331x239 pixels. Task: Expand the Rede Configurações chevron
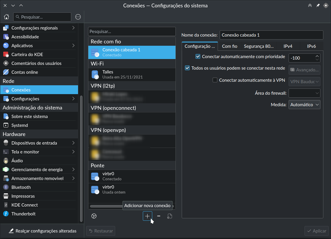73,99
